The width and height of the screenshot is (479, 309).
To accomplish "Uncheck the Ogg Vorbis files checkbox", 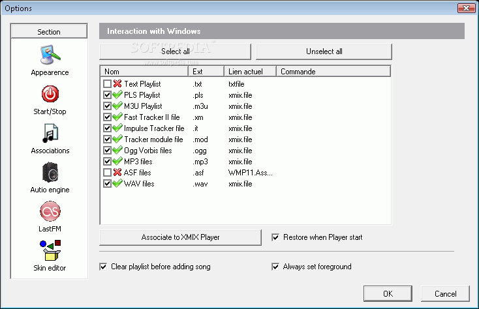I will pyautogui.click(x=107, y=150).
